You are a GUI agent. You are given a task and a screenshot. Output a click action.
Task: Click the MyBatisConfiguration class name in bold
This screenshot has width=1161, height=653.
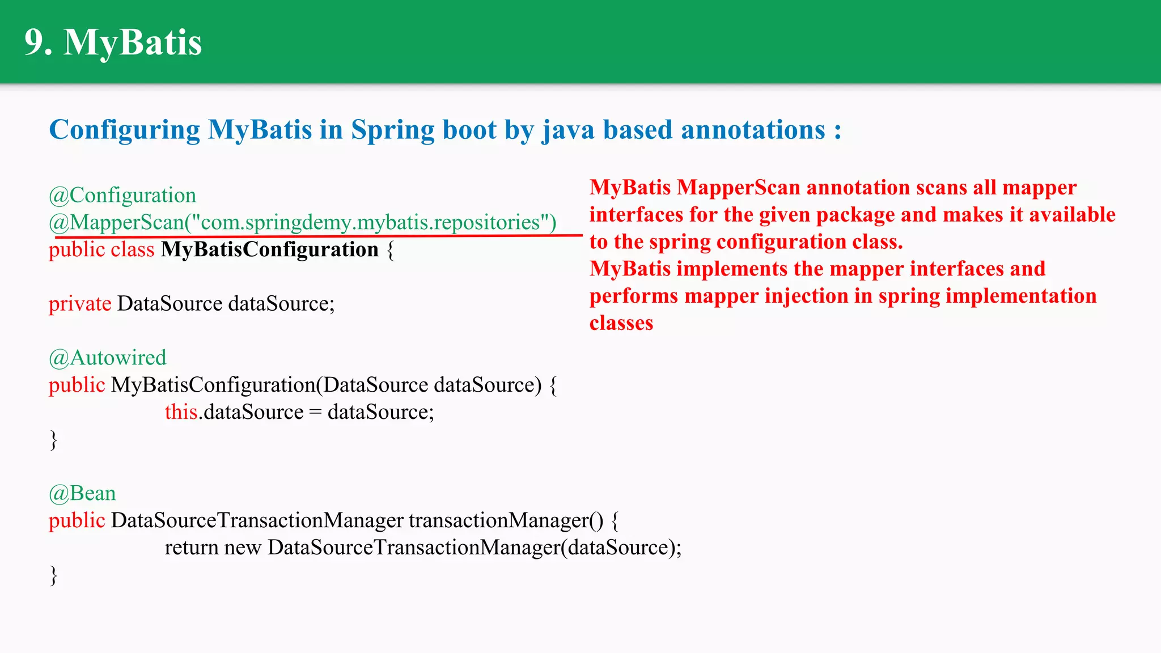coord(269,249)
